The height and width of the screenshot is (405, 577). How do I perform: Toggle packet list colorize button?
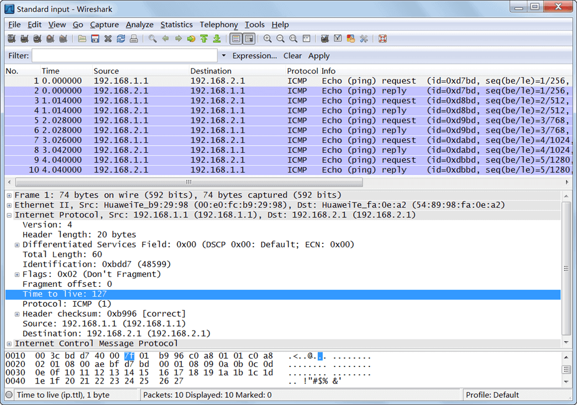click(x=236, y=39)
